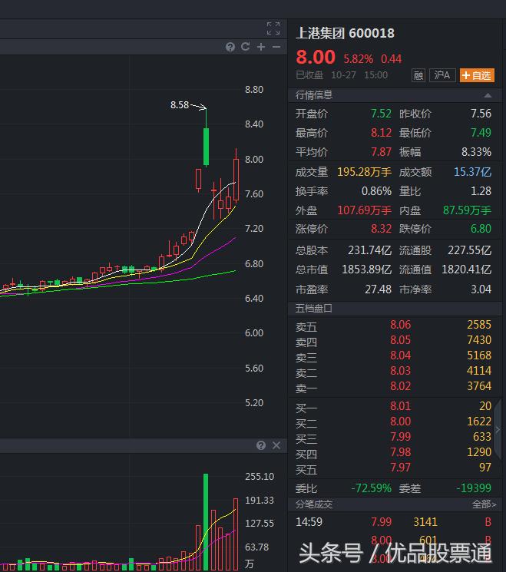Click the 融 margin tag
Viewport: 506px width, 572px height.
(418, 75)
